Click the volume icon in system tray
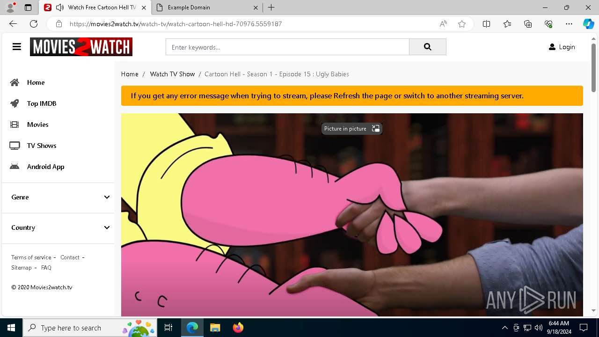The image size is (599, 337). [538, 328]
